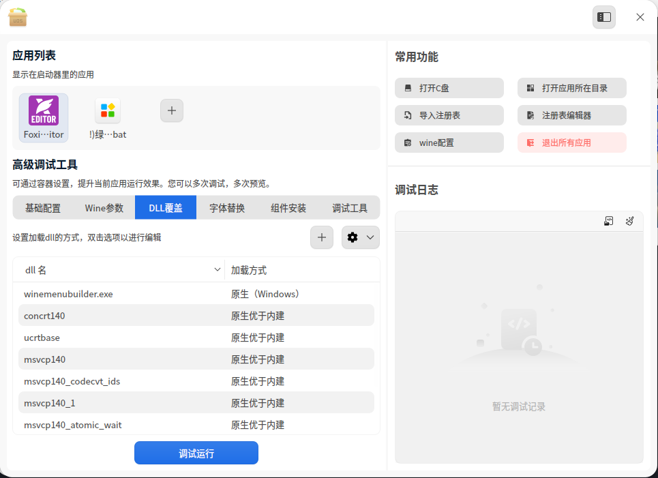
Task: Select the msvcp140_1 dll row
Action: 196,403
